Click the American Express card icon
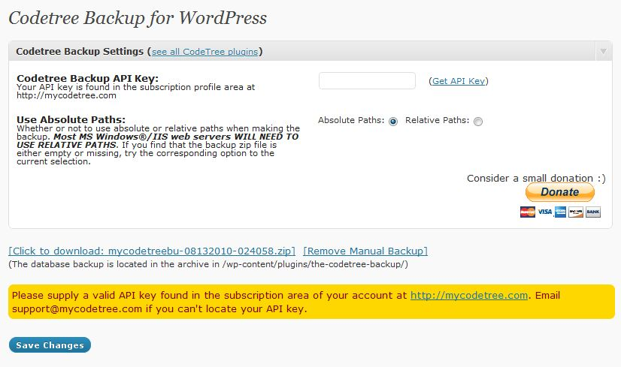 pyautogui.click(x=560, y=212)
